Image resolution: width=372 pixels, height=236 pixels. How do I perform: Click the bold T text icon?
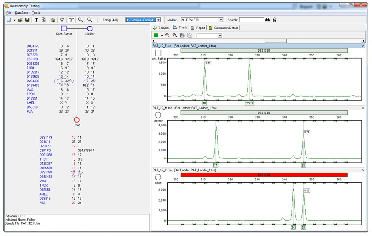(36, 20)
